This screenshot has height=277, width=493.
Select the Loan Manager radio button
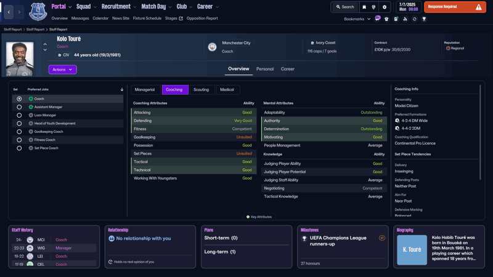(19, 115)
